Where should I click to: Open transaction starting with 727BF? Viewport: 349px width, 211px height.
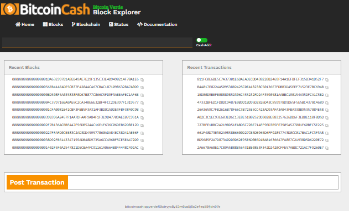click(x=261, y=125)
